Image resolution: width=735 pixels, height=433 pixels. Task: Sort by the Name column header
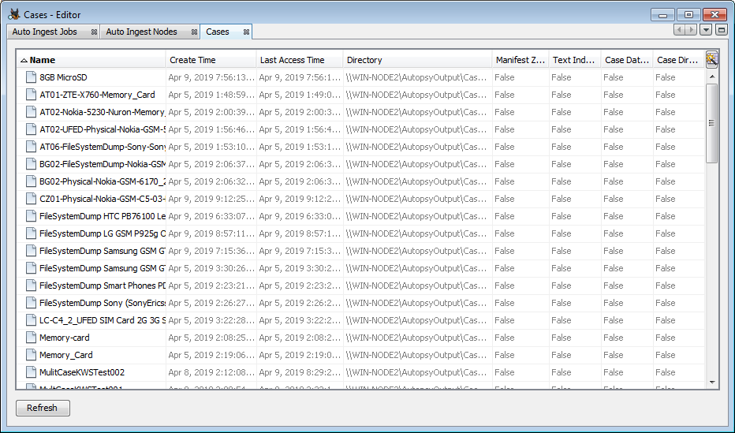click(x=91, y=60)
